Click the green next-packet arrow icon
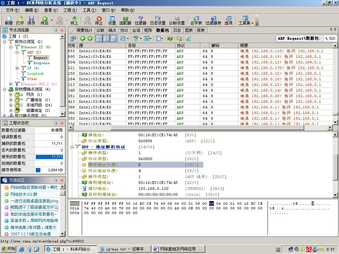Viewport: 339px width, 254px height. tap(90, 38)
